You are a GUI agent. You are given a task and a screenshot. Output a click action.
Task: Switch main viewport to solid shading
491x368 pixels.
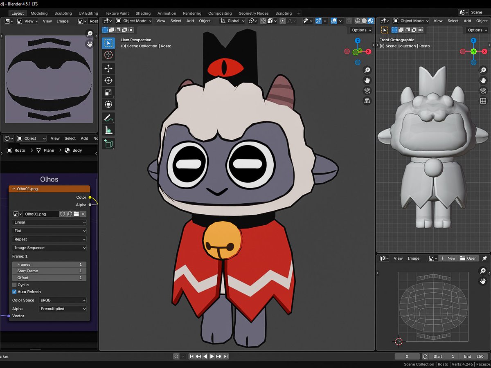coord(364,21)
